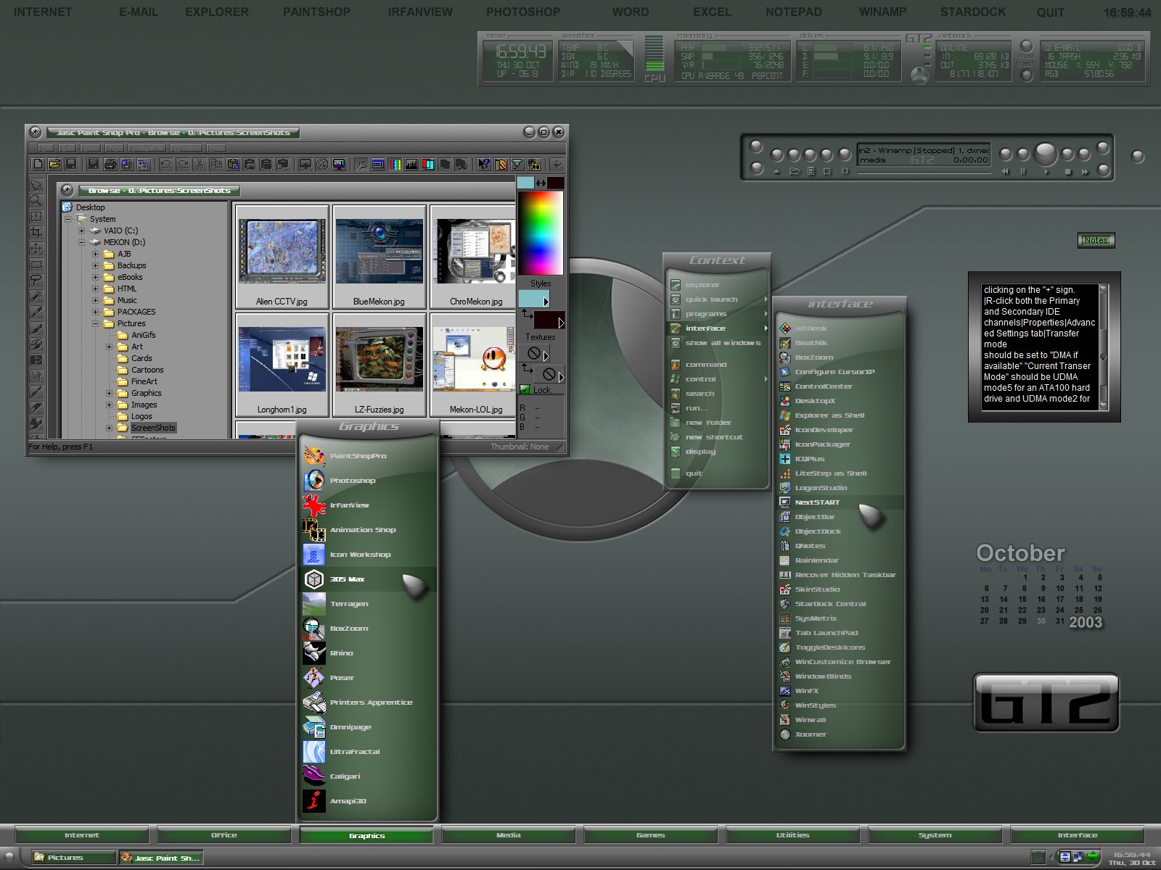This screenshot has width=1161, height=870.
Task: Swap foreground and background colors arrow
Action: tap(541, 183)
